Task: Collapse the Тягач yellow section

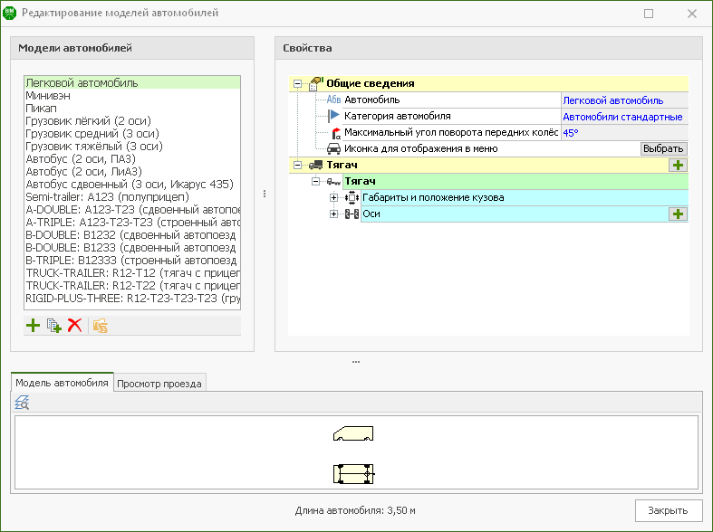Action: (x=297, y=166)
